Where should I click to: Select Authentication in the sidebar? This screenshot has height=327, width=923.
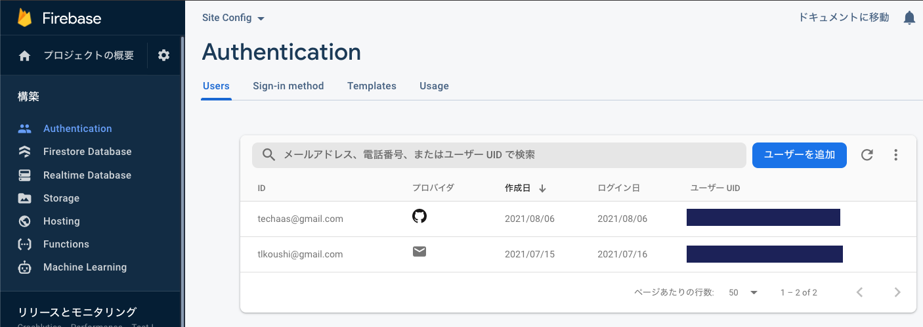[77, 129]
